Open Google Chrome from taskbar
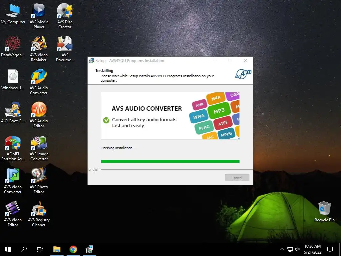Screen dimensions: 341x256 [73, 249]
